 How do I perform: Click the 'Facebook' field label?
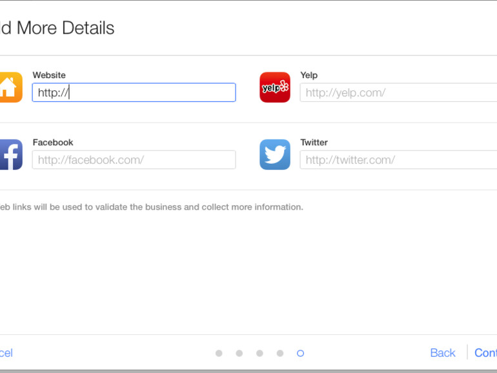click(x=53, y=142)
